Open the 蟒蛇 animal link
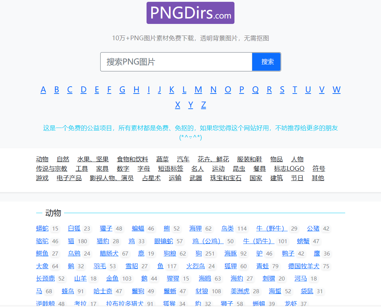 42,228
